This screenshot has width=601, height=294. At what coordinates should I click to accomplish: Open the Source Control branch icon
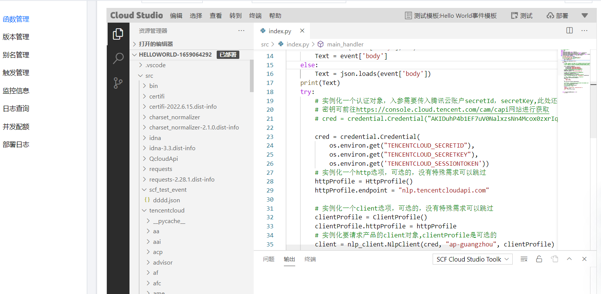pyautogui.click(x=118, y=83)
